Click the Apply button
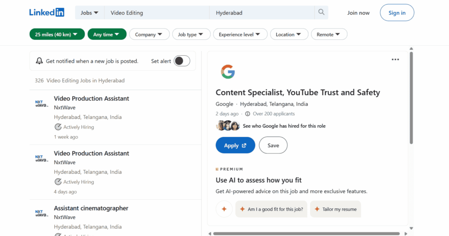This screenshot has width=449, height=236. point(235,145)
